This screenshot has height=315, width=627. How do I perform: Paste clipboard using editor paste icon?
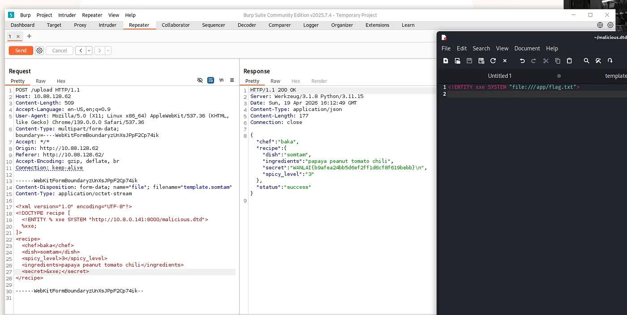tap(569, 61)
